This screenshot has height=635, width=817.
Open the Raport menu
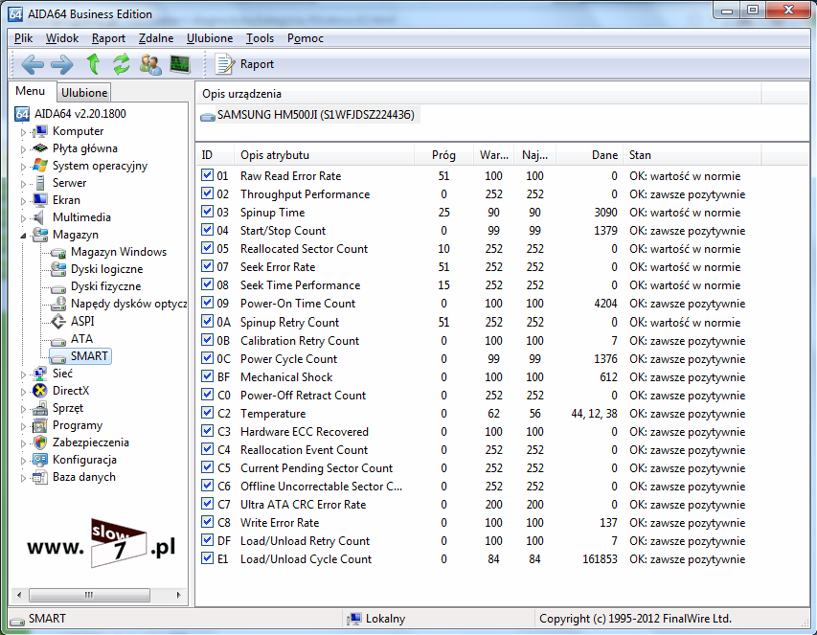108,38
